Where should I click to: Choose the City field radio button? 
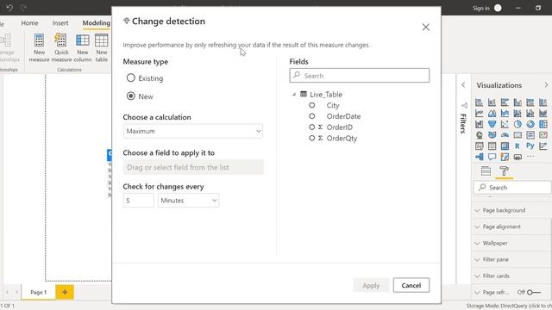click(x=312, y=105)
